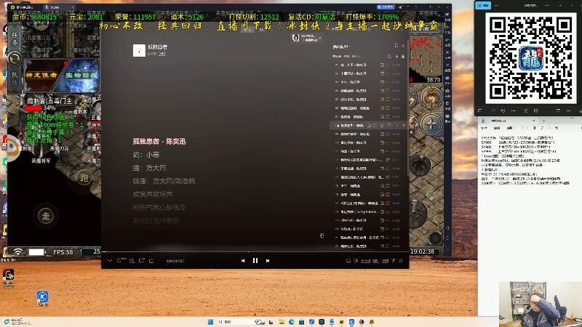Image resolution: width=582 pixels, height=327 pixels.
Task: Tap the 走 walk button in game
Action: pos(46,216)
